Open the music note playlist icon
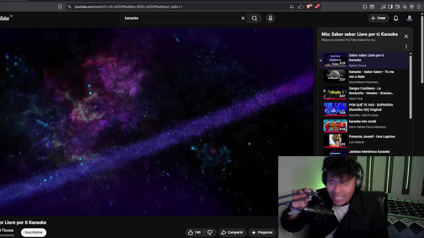The width and height of the screenshot is (424, 238). tap(383, 7)
